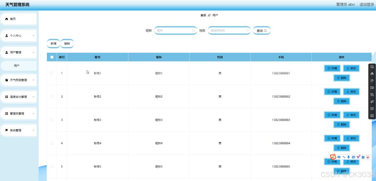Click the 新增 button

pyautogui.click(x=53, y=43)
